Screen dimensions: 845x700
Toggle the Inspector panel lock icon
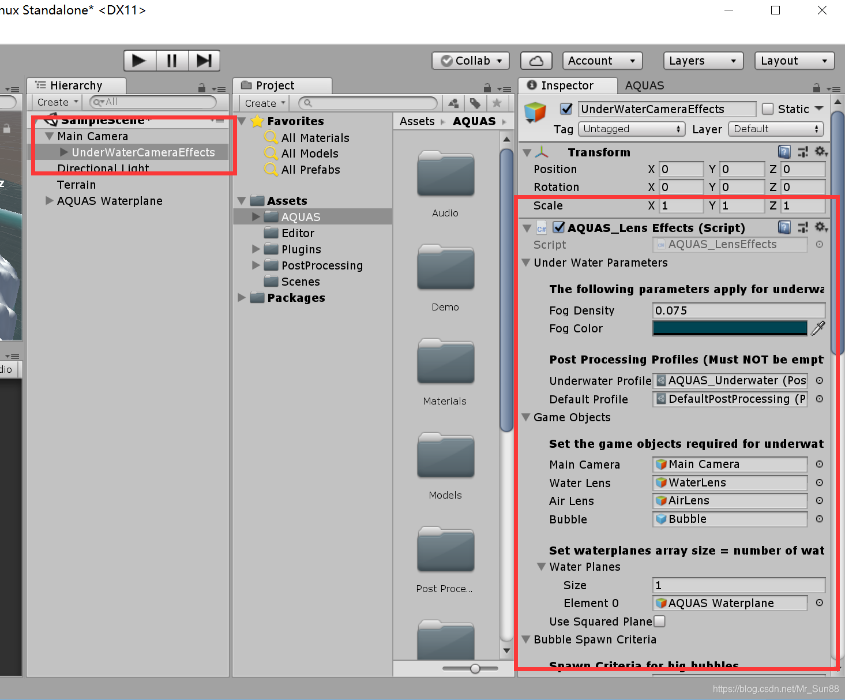click(817, 88)
